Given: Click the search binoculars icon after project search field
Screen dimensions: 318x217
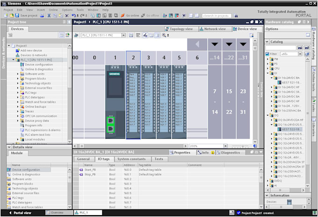Looking at the screenshot, I should click(236, 15).
